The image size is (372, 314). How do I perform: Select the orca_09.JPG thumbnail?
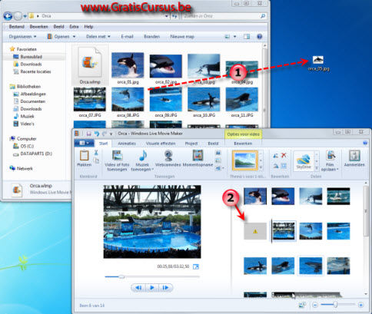tap(166, 99)
